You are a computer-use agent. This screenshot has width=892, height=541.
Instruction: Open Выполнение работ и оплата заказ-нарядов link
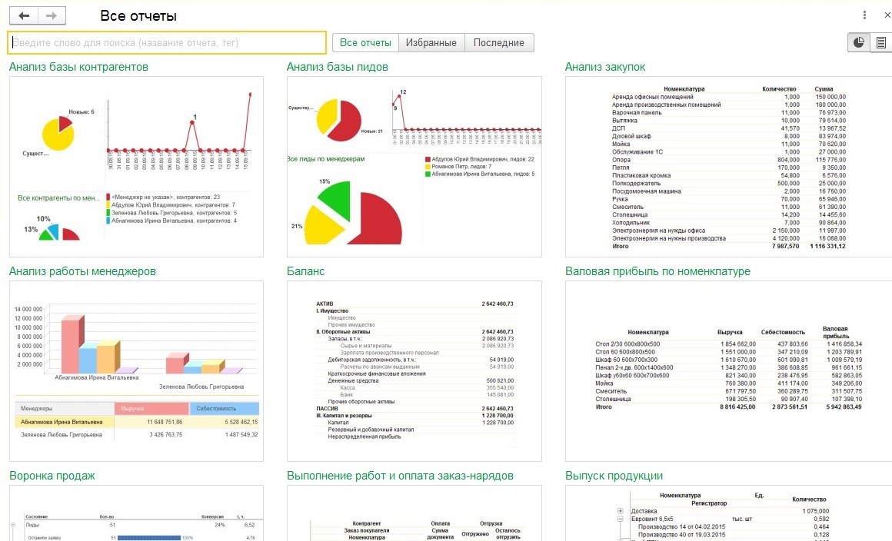(x=400, y=476)
